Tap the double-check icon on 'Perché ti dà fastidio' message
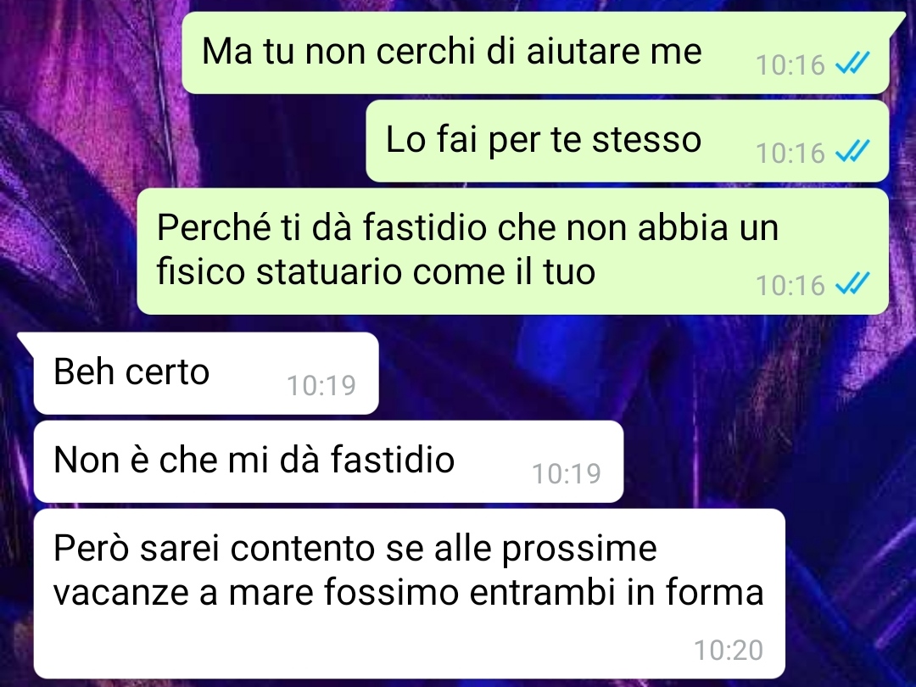 (852, 284)
